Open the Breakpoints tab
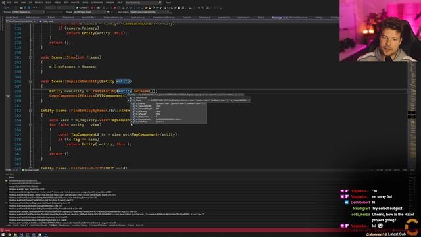 [x=64, y=225]
